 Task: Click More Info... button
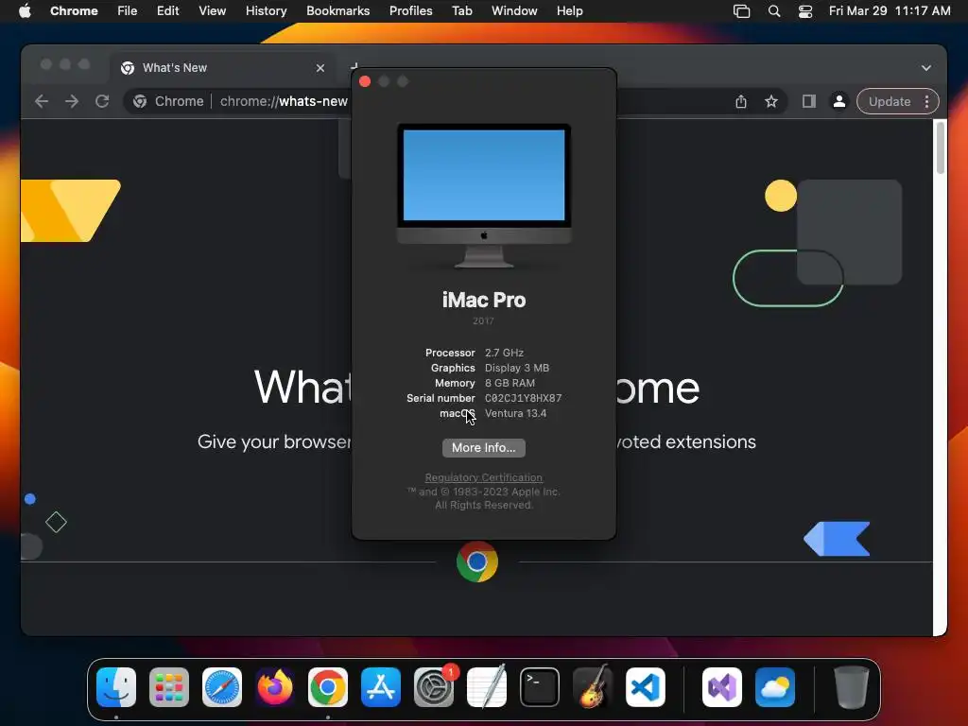(484, 447)
